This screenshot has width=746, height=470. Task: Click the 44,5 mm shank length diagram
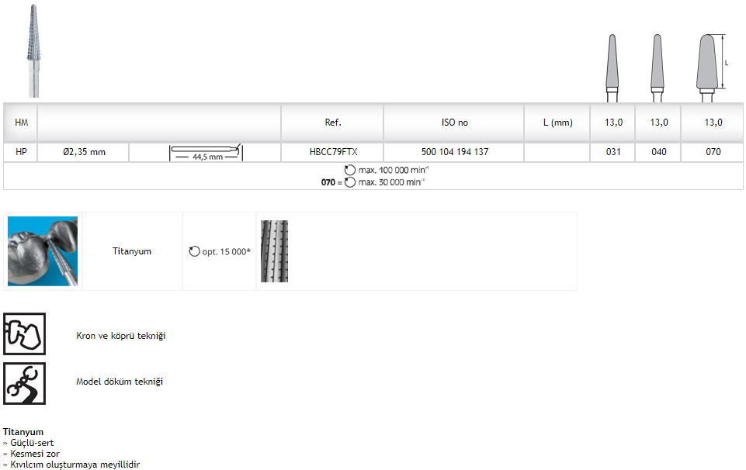pos(206,152)
